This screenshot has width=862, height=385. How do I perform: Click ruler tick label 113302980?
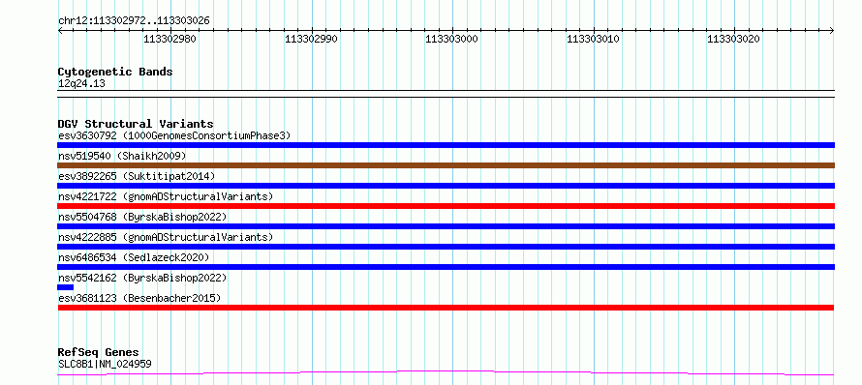169,39
